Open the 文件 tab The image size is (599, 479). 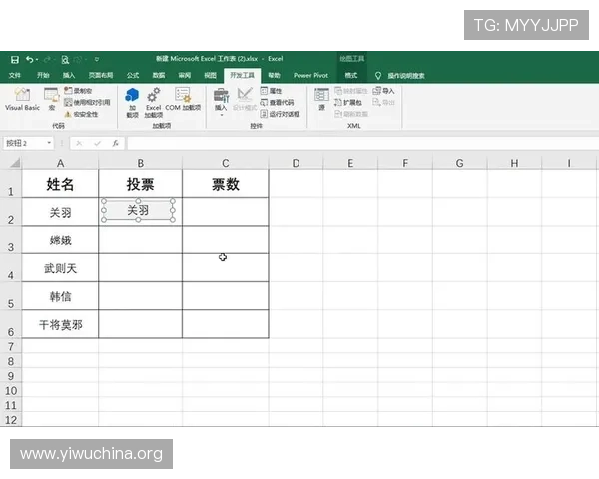click(x=15, y=75)
